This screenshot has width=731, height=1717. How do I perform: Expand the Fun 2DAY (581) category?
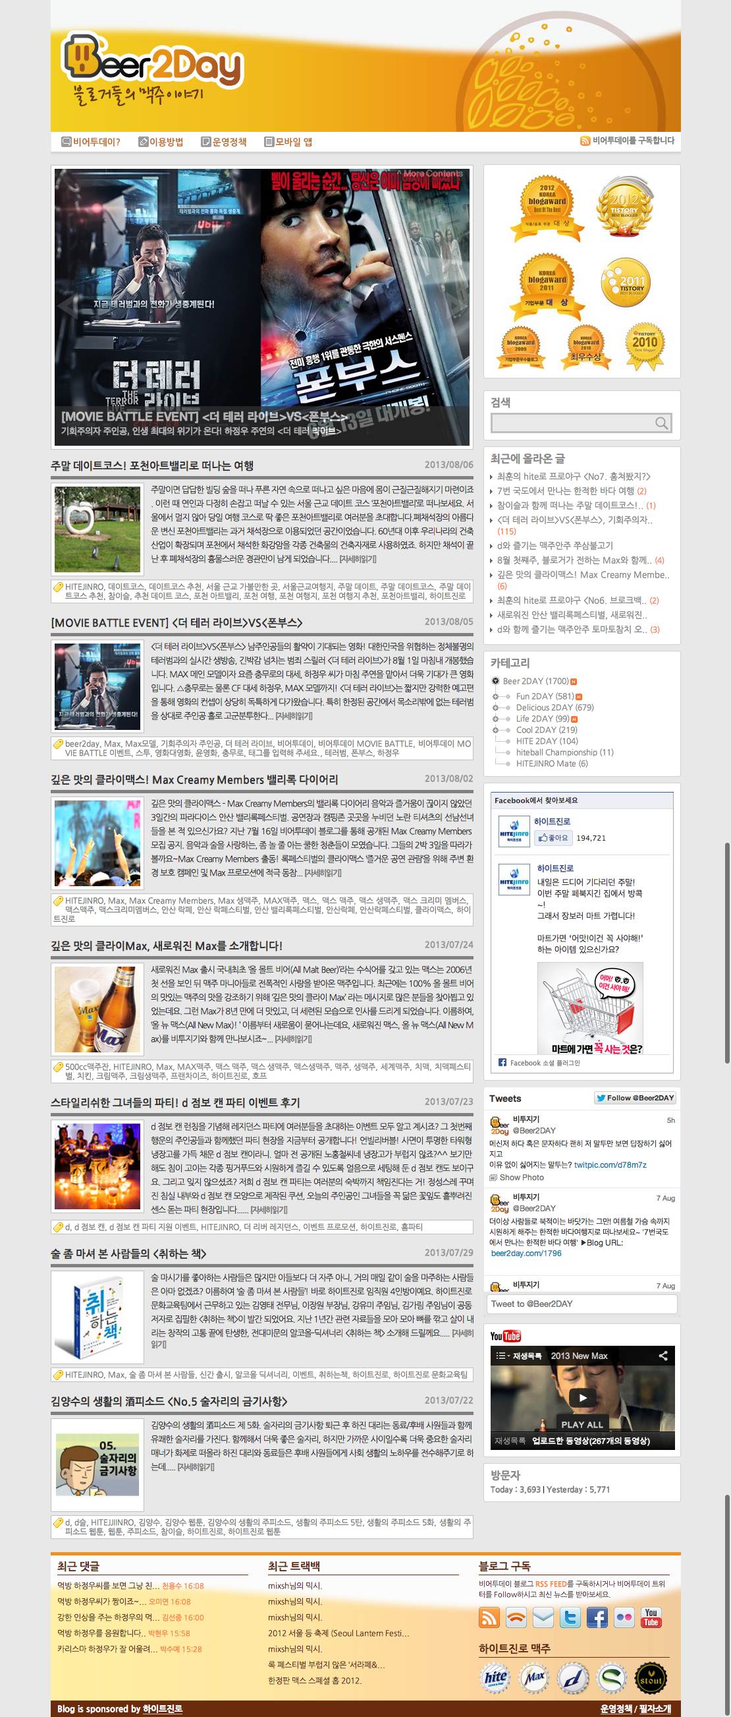pyautogui.click(x=495, y=696)
